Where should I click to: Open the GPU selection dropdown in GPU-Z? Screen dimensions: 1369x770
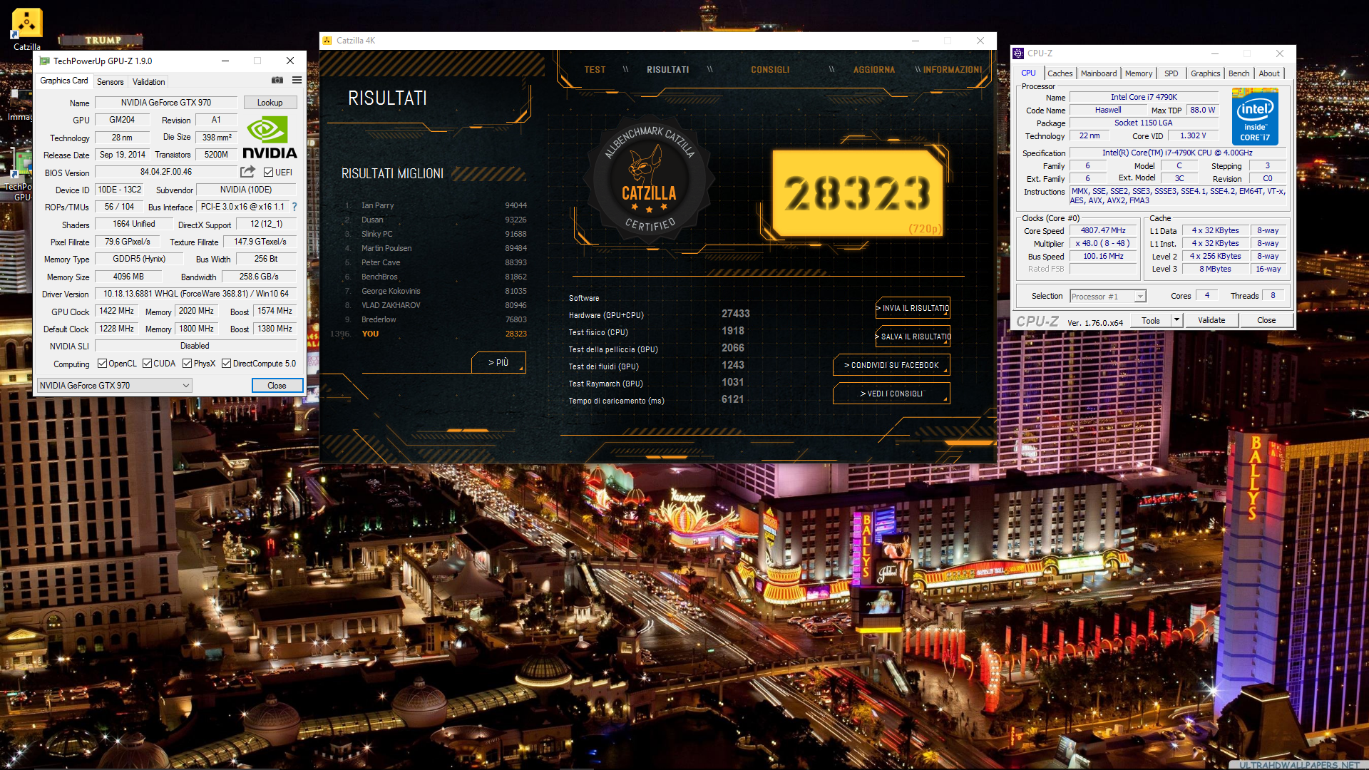114,386
